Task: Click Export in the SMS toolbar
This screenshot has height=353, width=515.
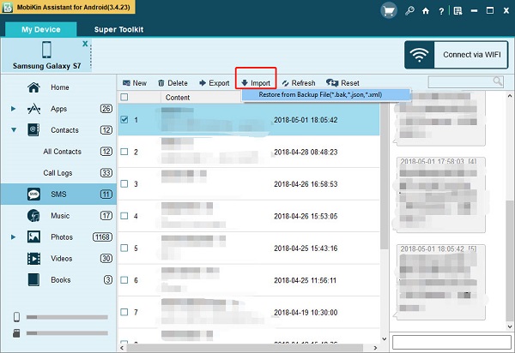Action: point(214,83)
